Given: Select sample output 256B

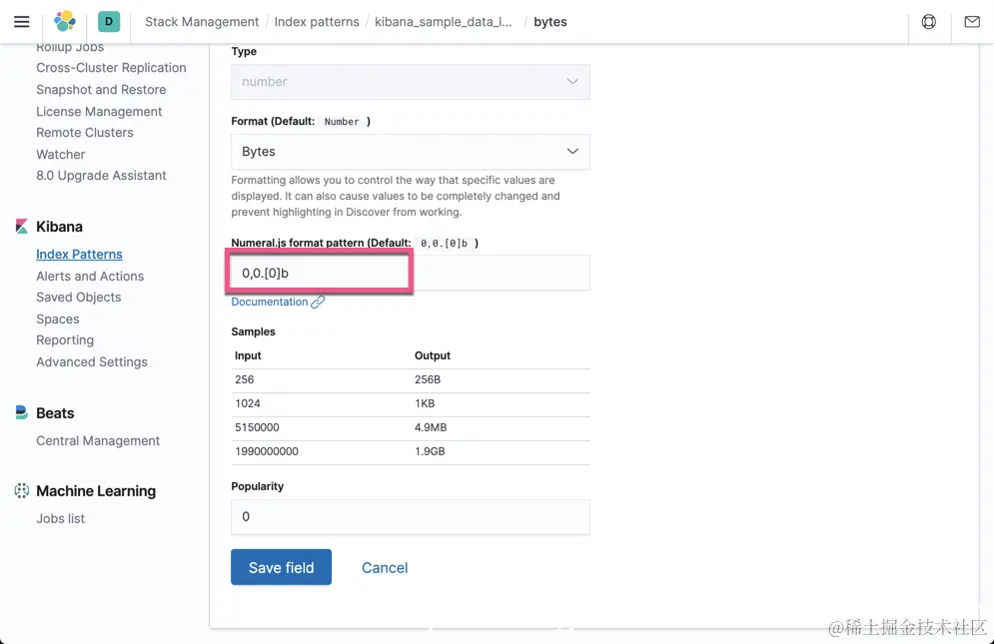Looking at the screenshot, I should tap(428, 379).
